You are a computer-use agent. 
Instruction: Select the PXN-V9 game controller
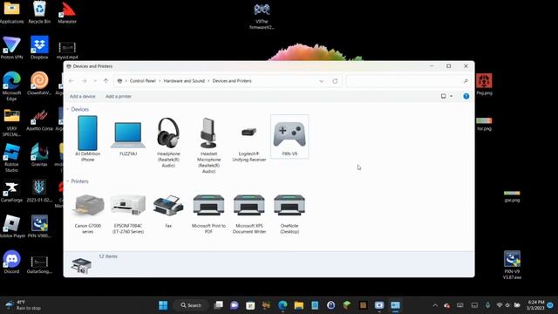(289, 137)
